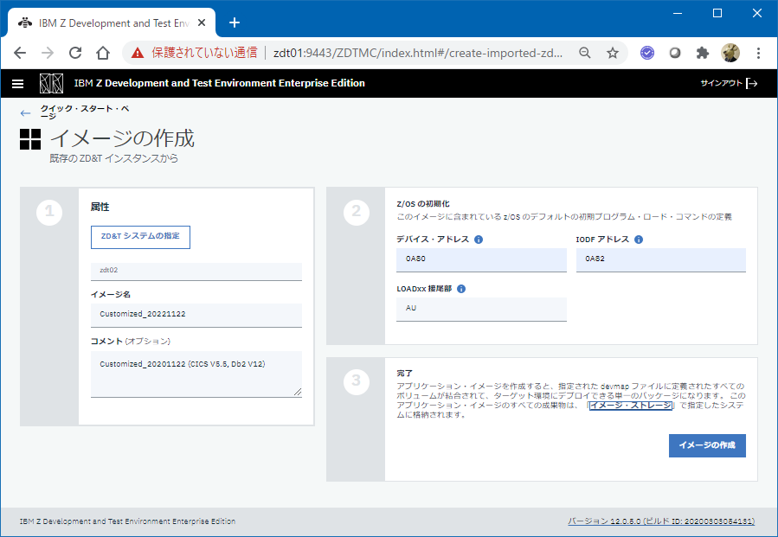Viewport: 778px width, 537px height.
Task: Click the header product title text
Action: (x=219, y=83)
